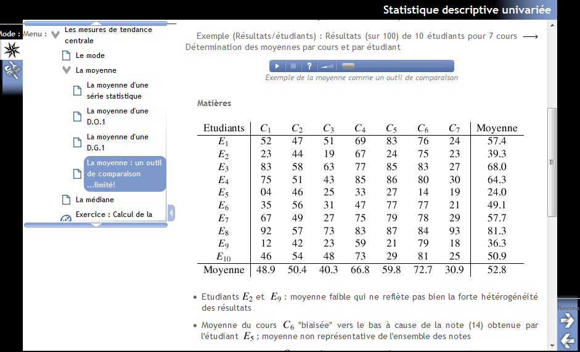
Task: Click the E10 row label
Action: 223,256
